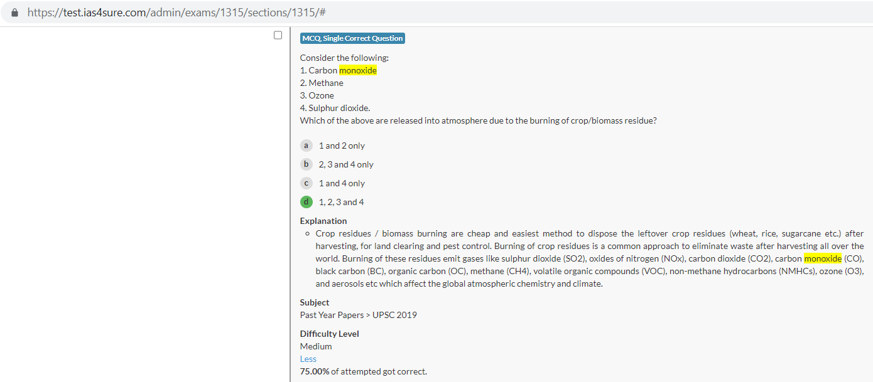Click the 'Consider the following:' question line
Image resolution: width=873 pixels, height=382 pixels.
pyautogui.click(x=344, y=58)
